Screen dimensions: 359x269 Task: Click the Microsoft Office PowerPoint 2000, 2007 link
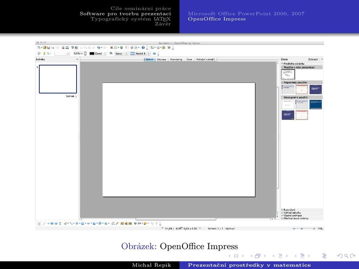pos(246,13)
